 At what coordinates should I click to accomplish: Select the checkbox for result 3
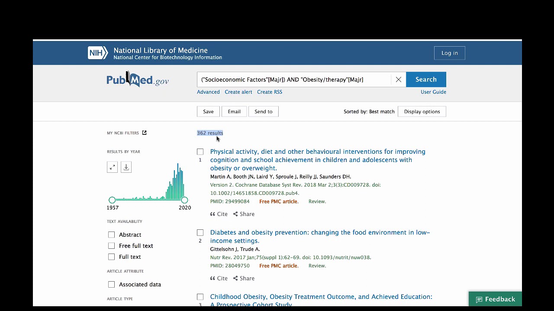coord(200,297)
